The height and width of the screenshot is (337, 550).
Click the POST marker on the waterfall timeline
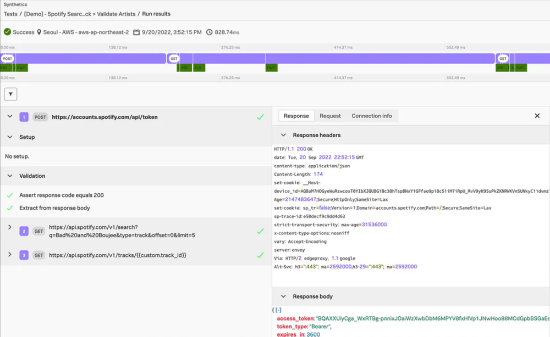coord(7,58)
